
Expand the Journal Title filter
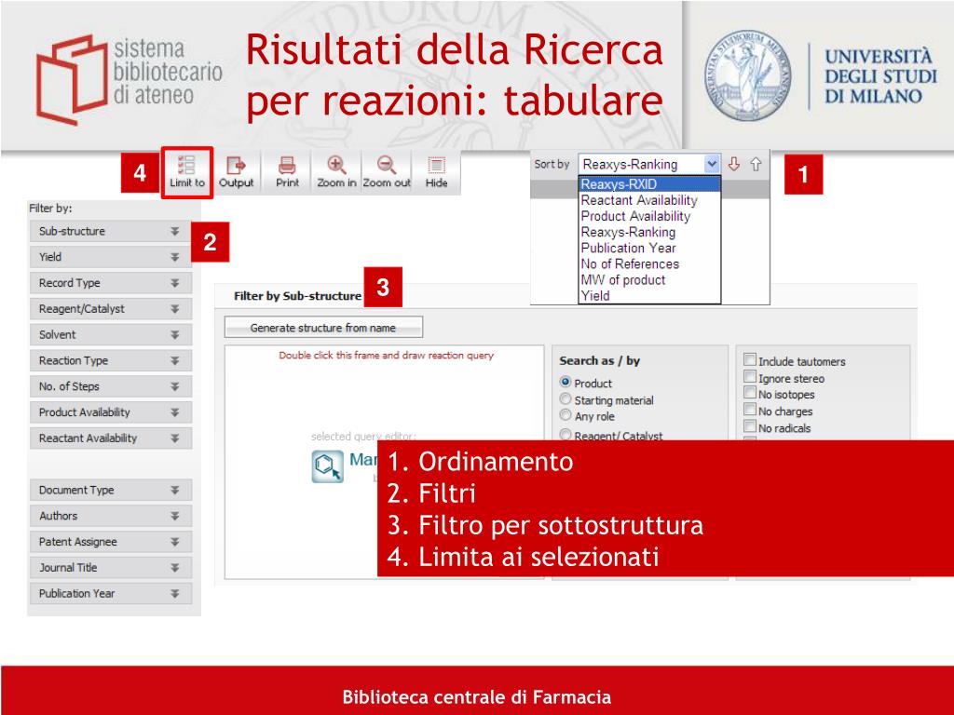coord(111,567)
